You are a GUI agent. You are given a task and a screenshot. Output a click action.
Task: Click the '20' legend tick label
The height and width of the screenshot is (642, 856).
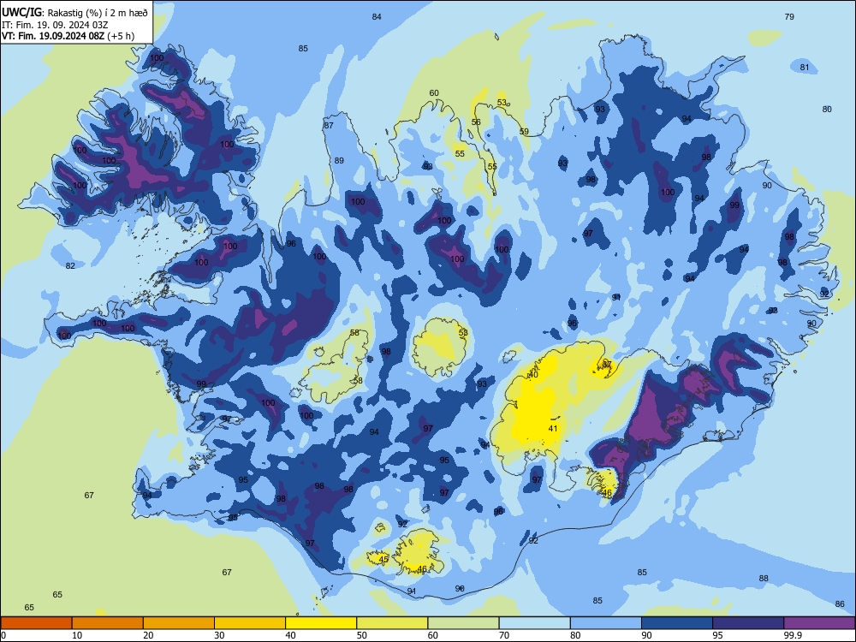148,635
